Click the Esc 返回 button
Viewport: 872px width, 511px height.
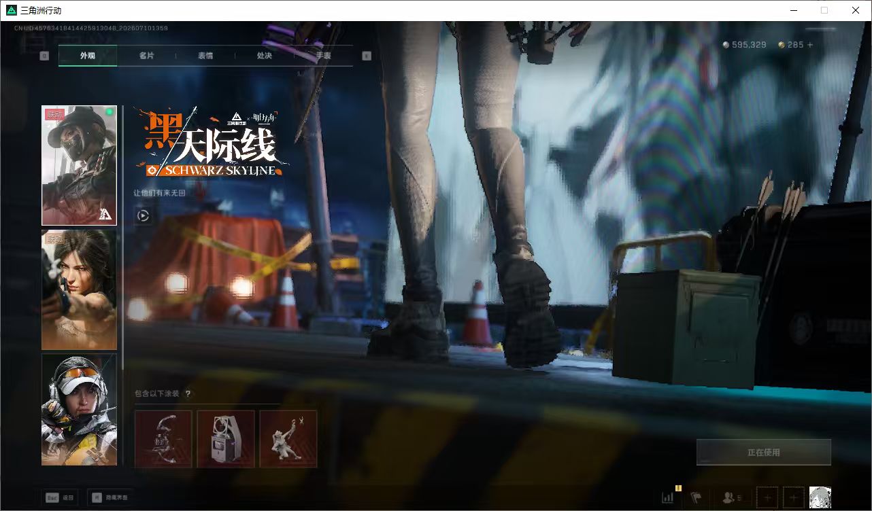tap(60, 497)
